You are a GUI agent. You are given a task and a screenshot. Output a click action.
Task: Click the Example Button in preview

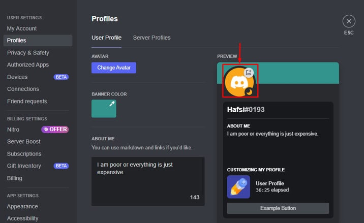click(x=278, y=208)
